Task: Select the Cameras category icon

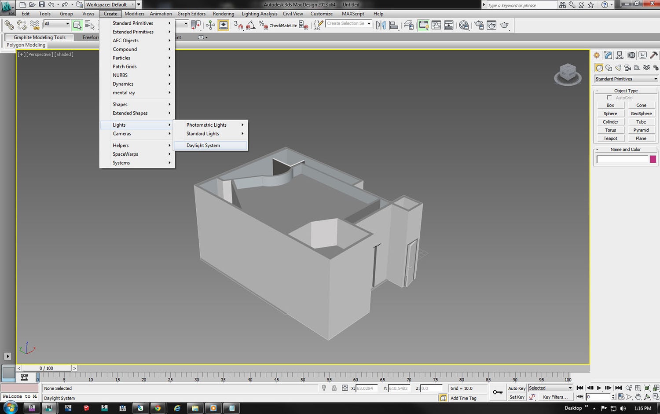Action: [x=627, y=68]
